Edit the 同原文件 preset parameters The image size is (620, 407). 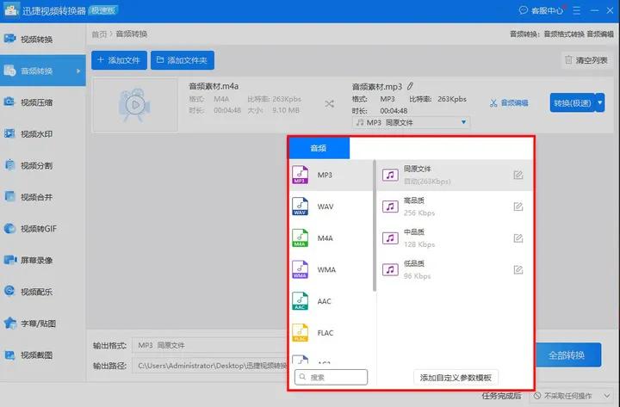518,175
